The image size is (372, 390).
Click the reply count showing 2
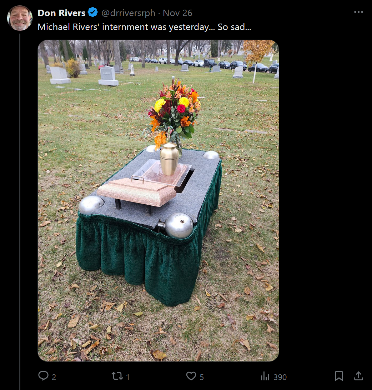pyautogui.click(x=54, y=377)
